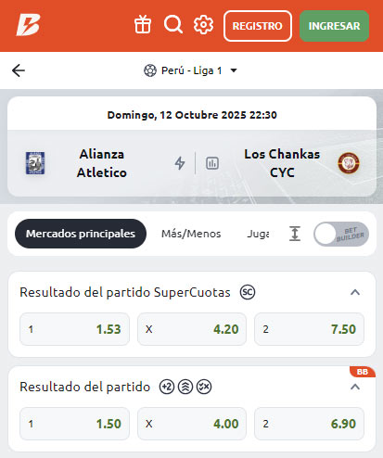Toggle the Bet Builder switch
The image size is (383, 458).
[x=341, y=234]
